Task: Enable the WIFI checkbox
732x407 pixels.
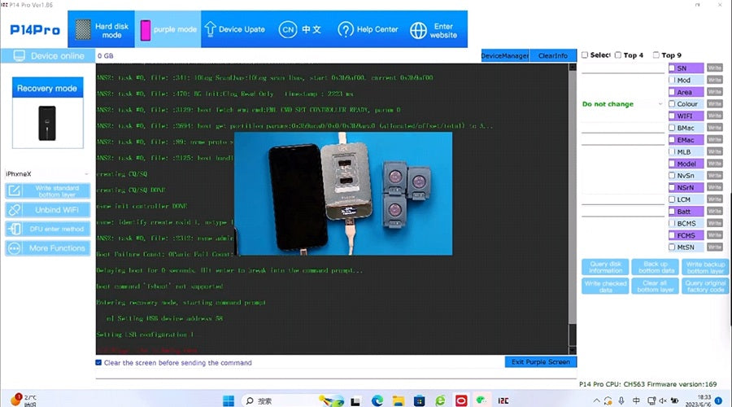Action: (672, 116)
